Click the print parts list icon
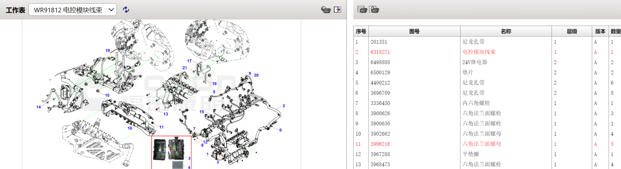Image resolution: width=621 pixels, height=169 pixels. click(x=363, y=9)
